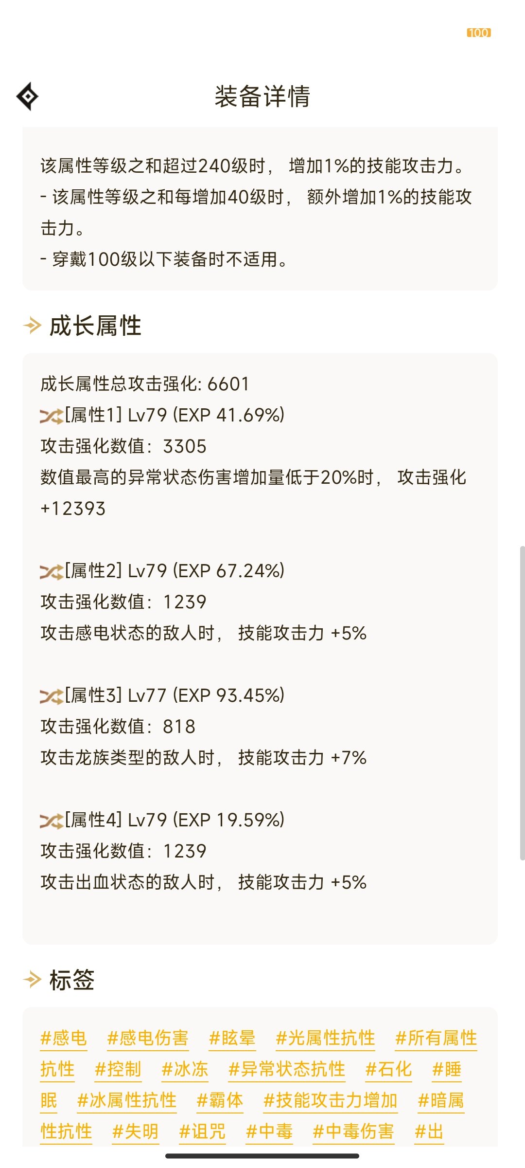This screenshot has height=1168, width=525.
Task: Tap the shuffle icon beside 属性3
Action: point(52,696)
